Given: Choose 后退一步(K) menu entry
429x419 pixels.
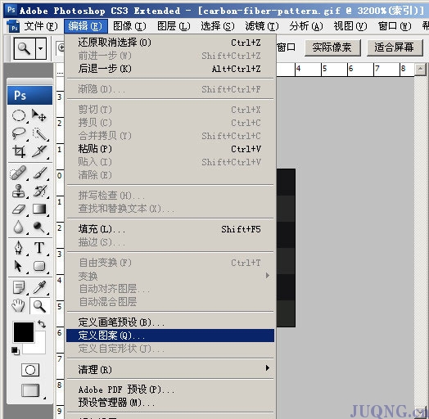Looking at the screenshot, I should pyautogui.click(x=170, y=69).
